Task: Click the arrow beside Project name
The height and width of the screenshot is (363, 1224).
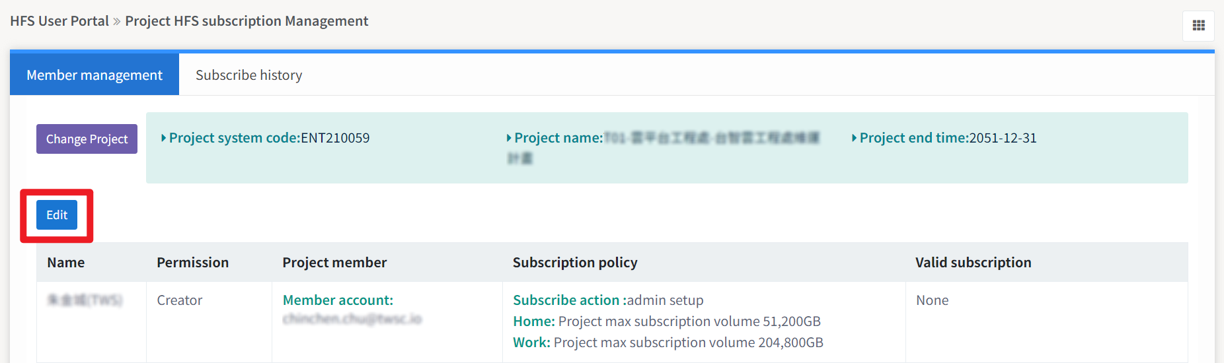Action: [509, 138]
